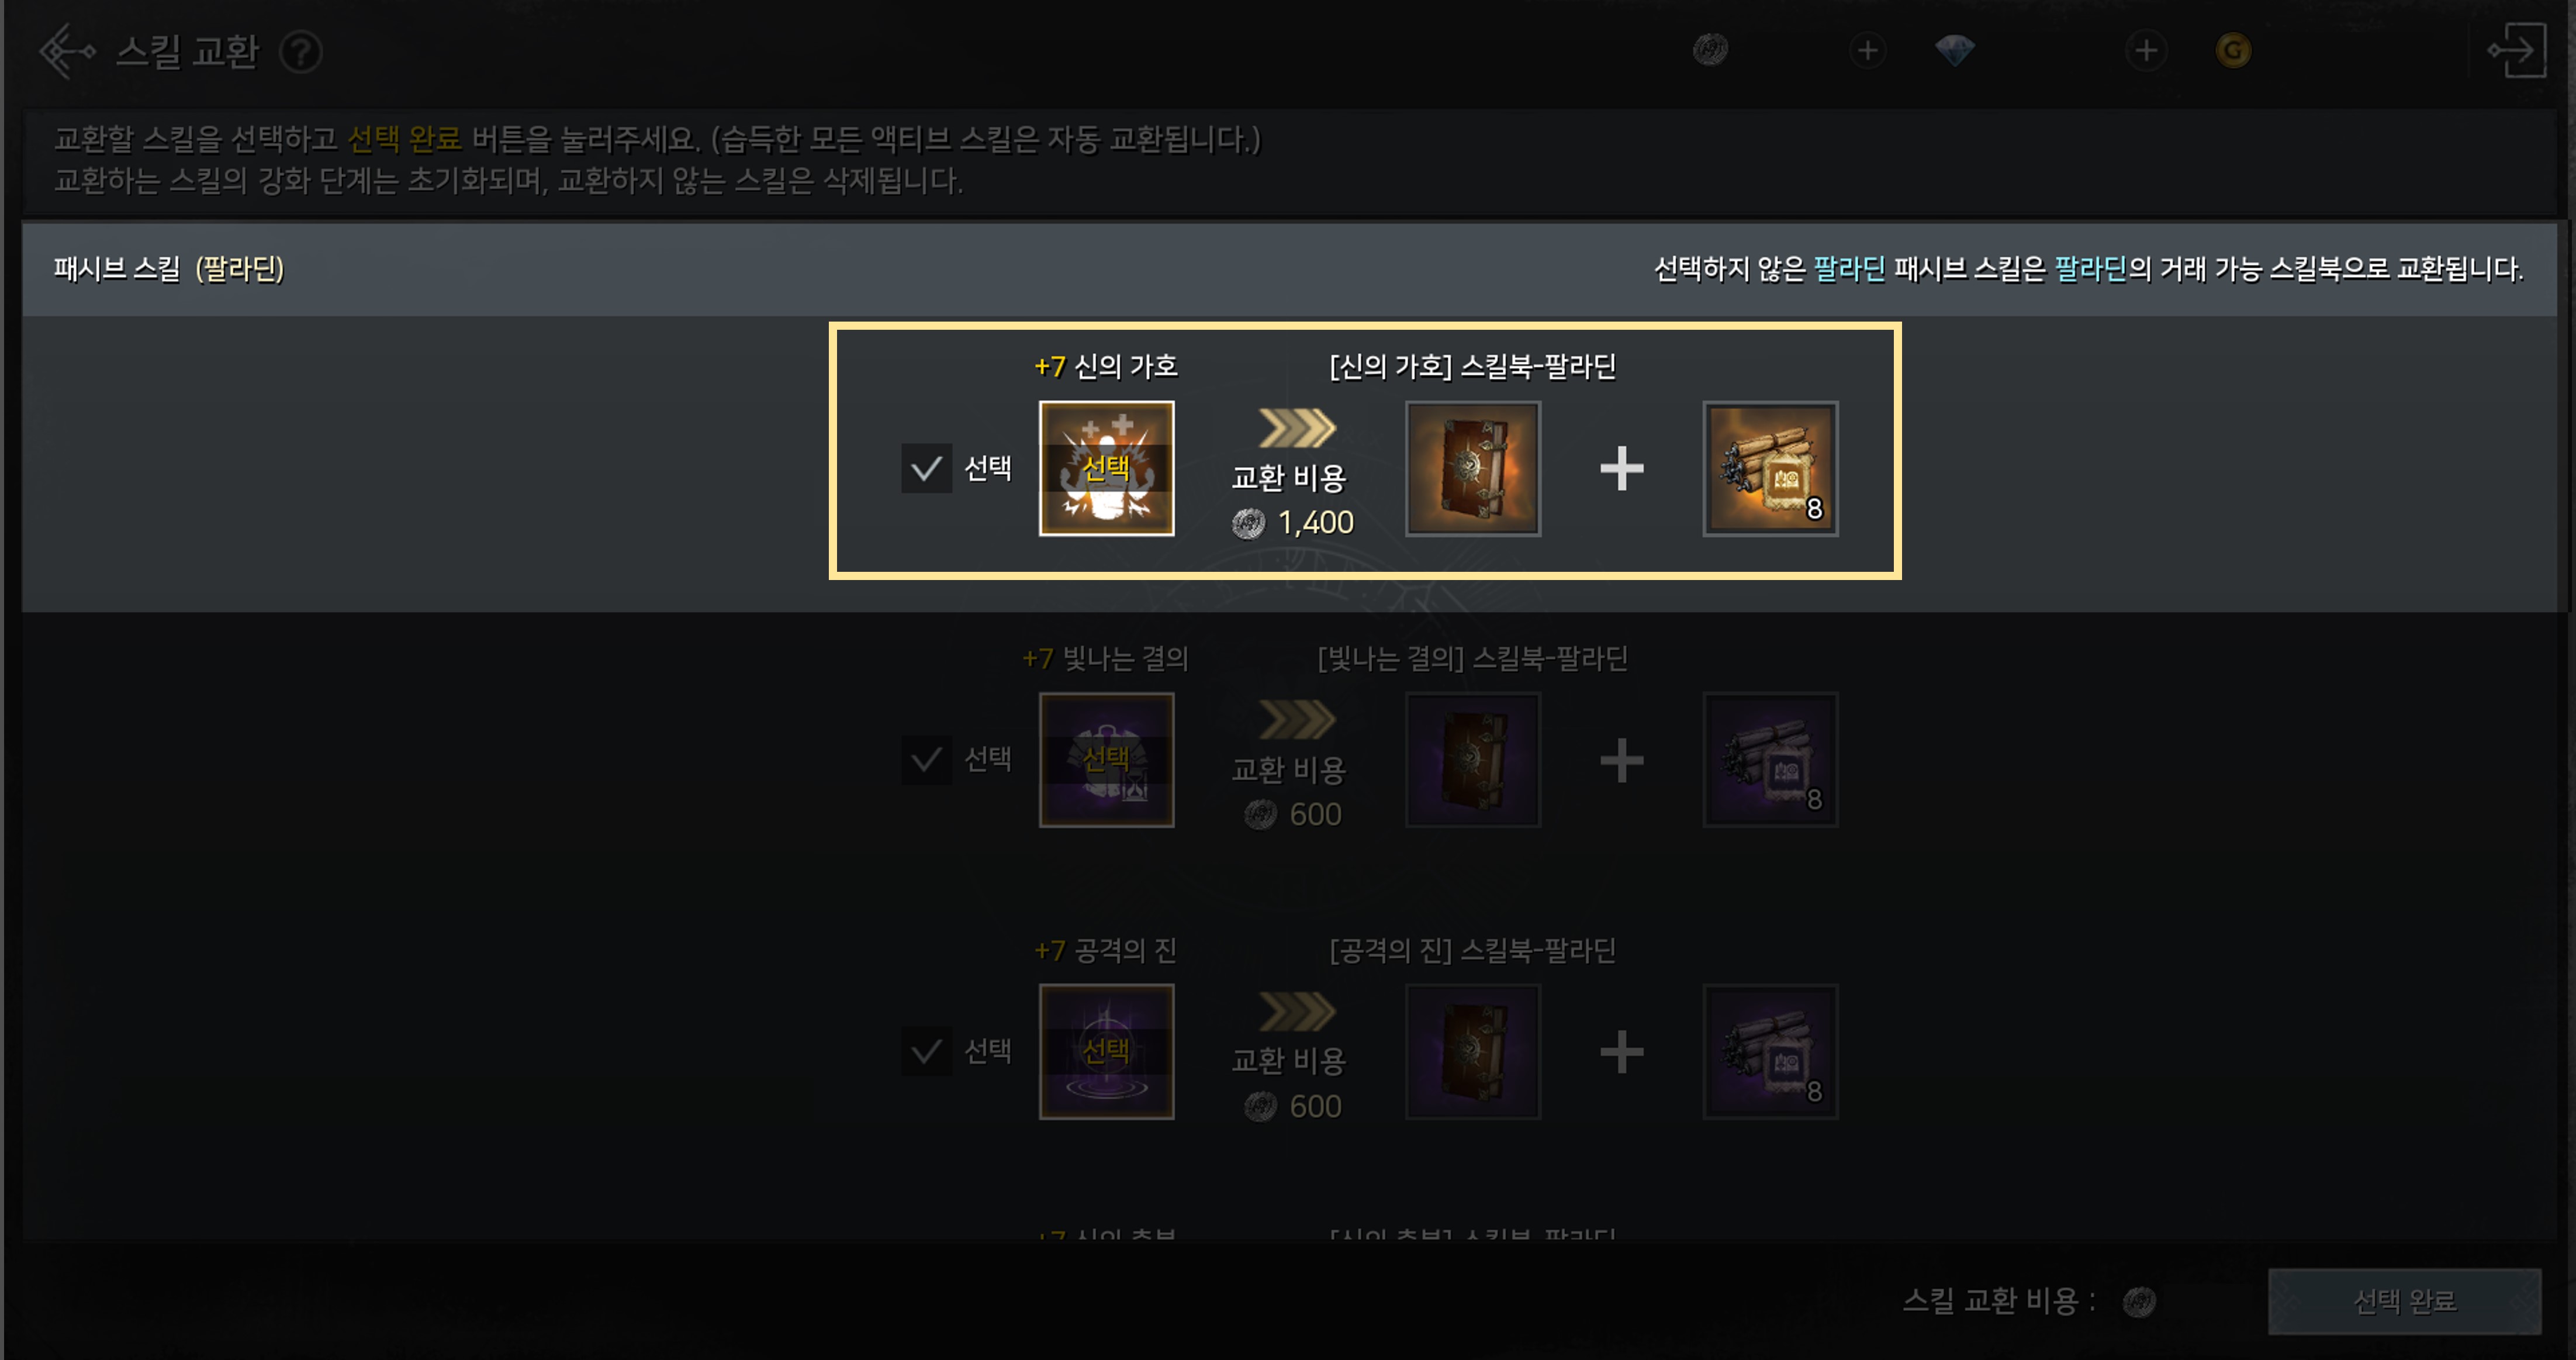Click the 선택 완료 button

(2404, 1301)
